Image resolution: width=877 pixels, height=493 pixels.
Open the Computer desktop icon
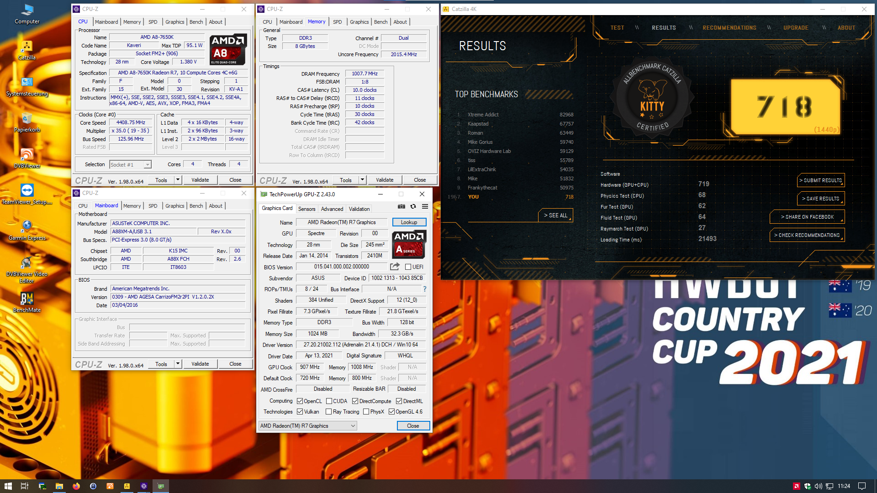(x=27, y=14)
